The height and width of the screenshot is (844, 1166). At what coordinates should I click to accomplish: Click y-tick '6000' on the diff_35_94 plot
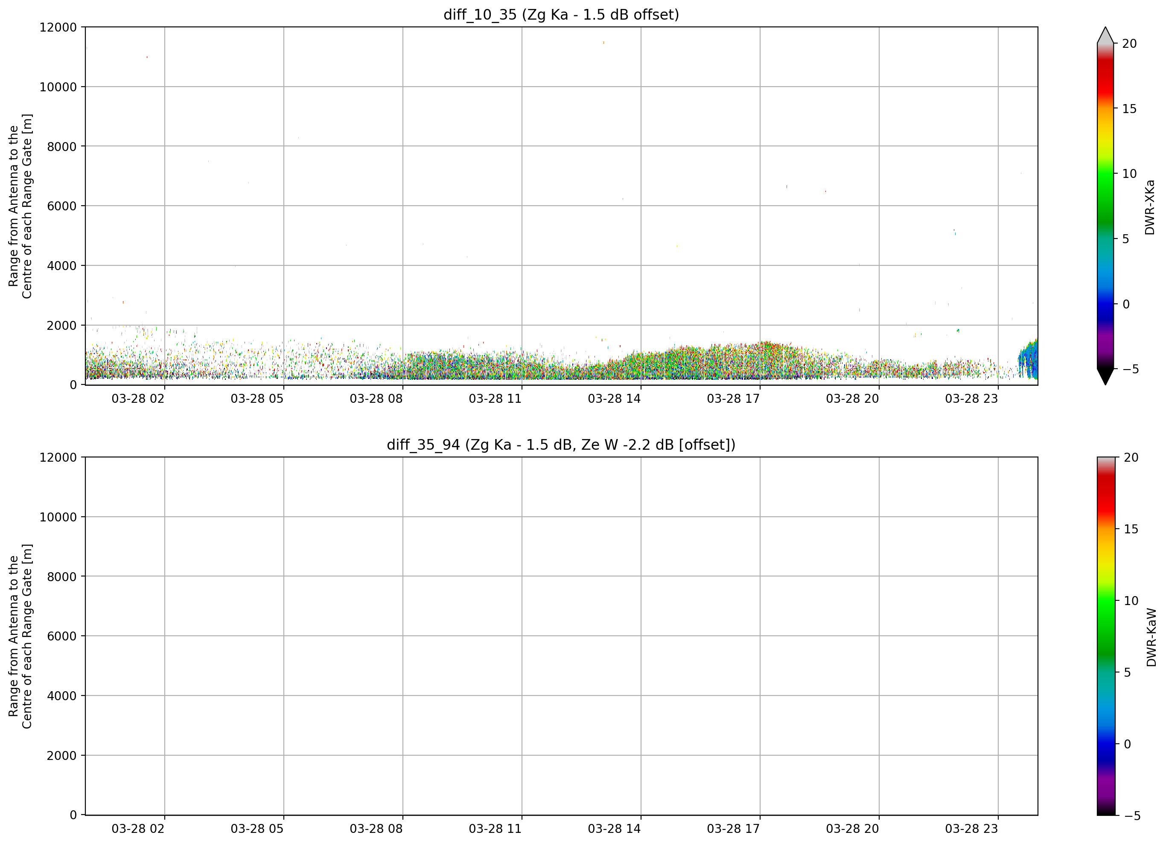(x=62, y=636)
